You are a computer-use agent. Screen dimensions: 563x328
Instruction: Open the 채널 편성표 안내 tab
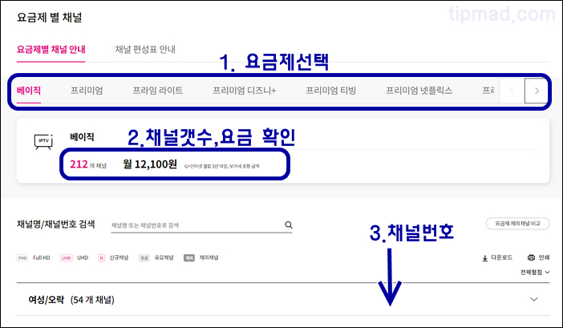(x=145, y=50)
